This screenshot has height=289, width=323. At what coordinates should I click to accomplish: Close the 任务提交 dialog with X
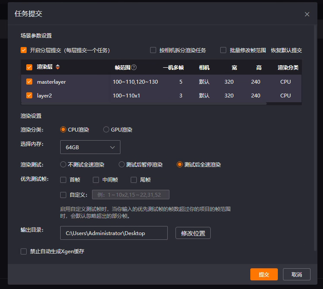tap(307, 14)
